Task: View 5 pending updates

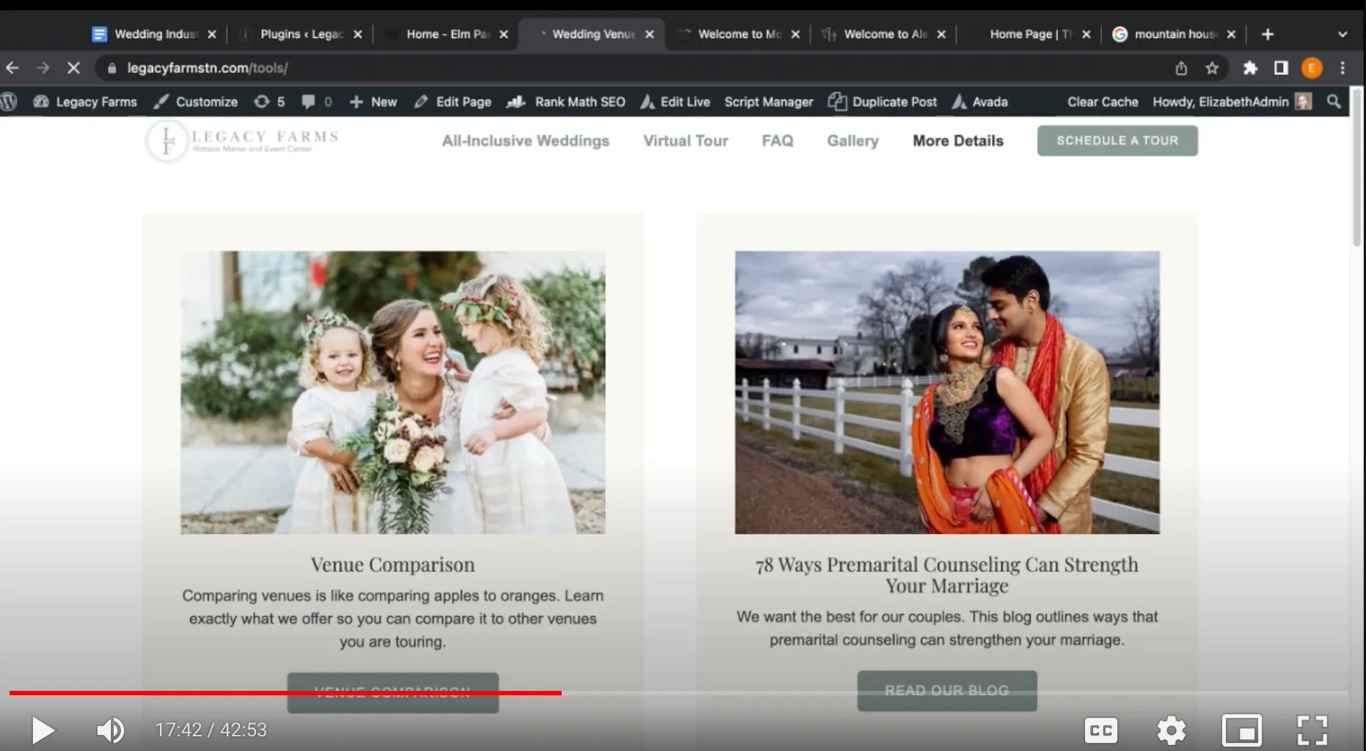Action: pyautogui.click(x=269, y=102)
